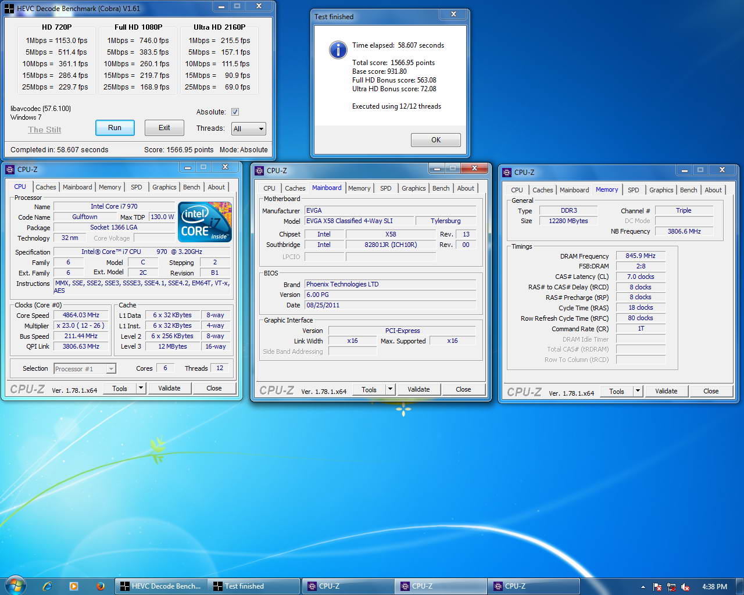This screenshot has height=595, width=744.
Task: Switch to SPD tab in Mainboard CPU-Z window
Action: pos(385,188)
